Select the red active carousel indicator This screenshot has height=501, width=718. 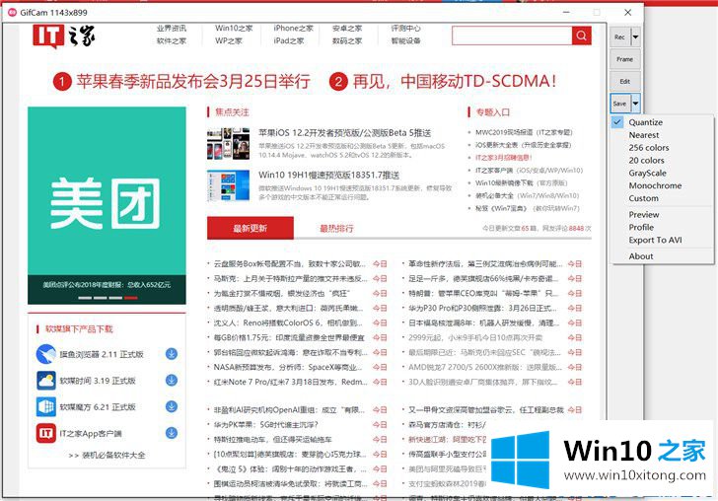pos(130,298)
